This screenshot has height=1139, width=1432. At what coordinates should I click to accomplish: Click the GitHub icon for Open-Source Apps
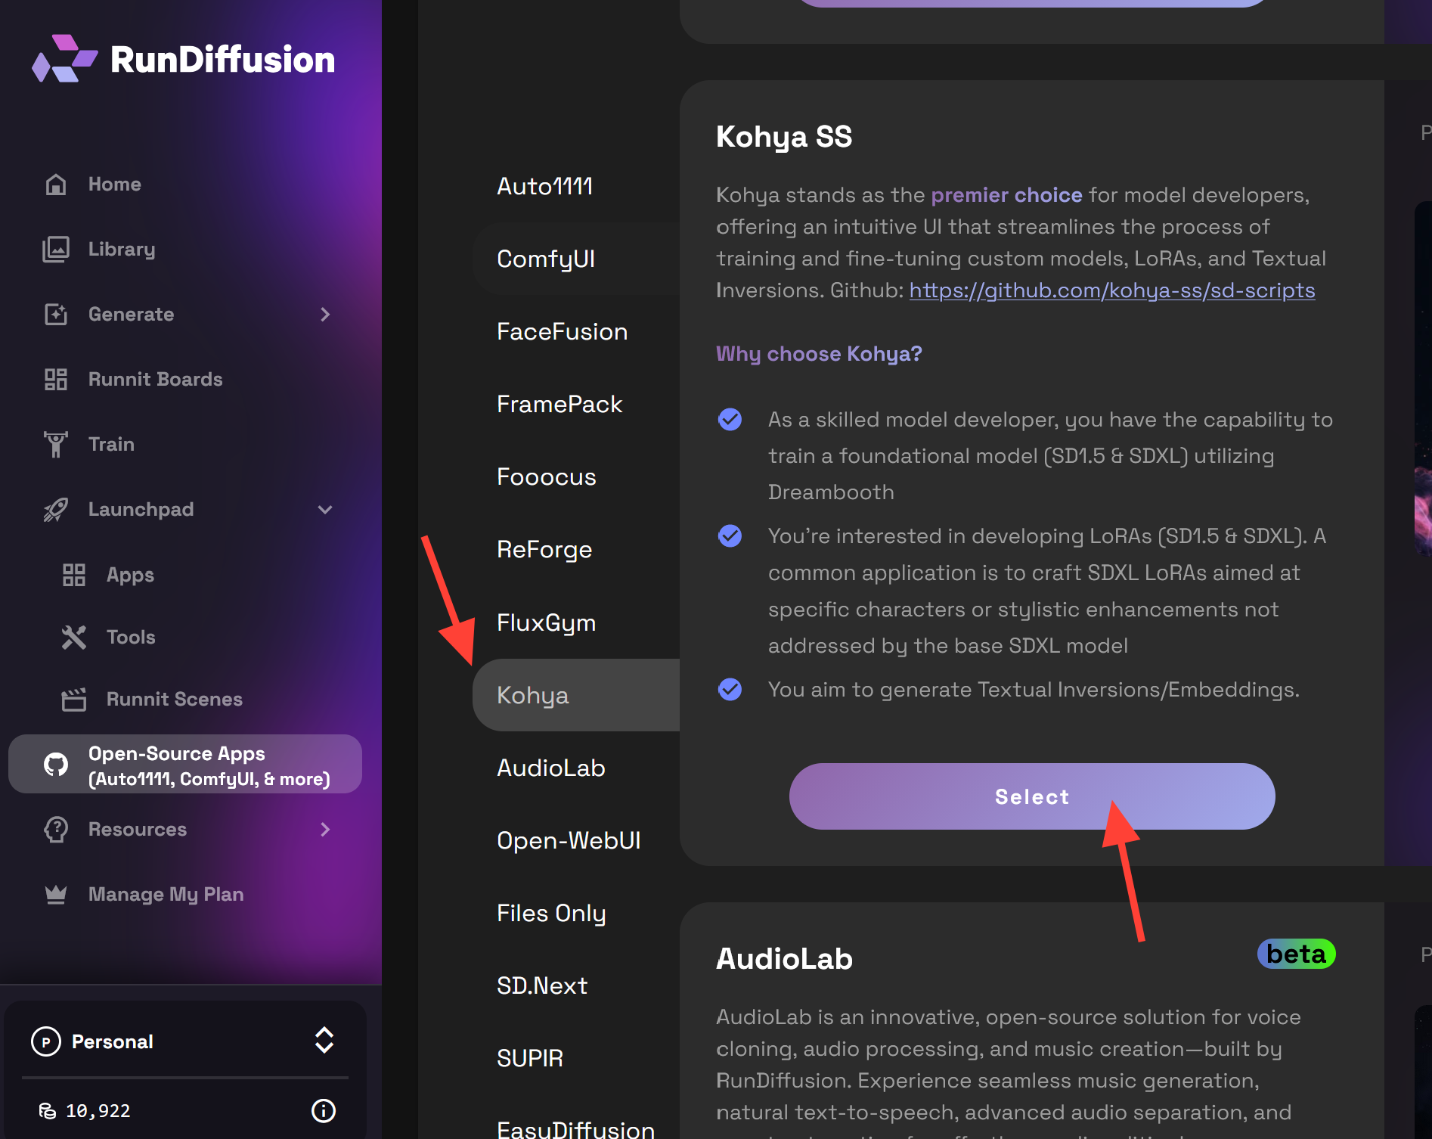click(x=56, y=765)
